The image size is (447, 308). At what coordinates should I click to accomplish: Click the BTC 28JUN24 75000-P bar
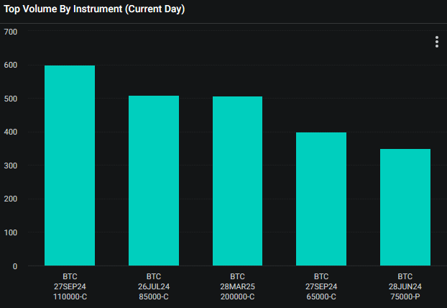coord(405,207)
